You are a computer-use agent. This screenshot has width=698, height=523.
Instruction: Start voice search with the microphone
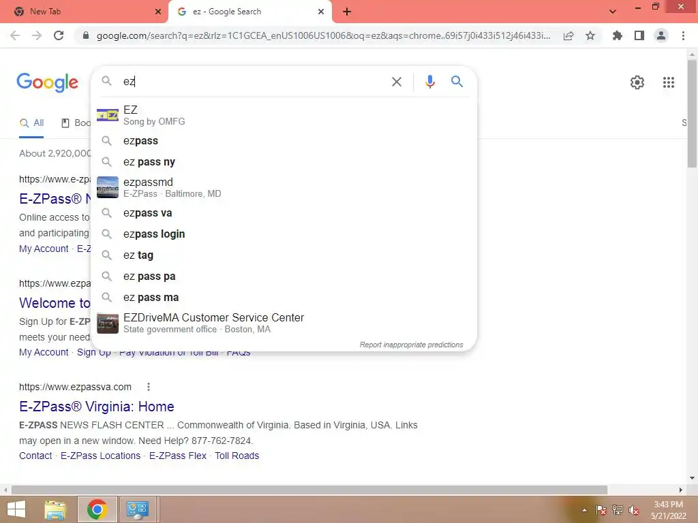click(429, 82)
